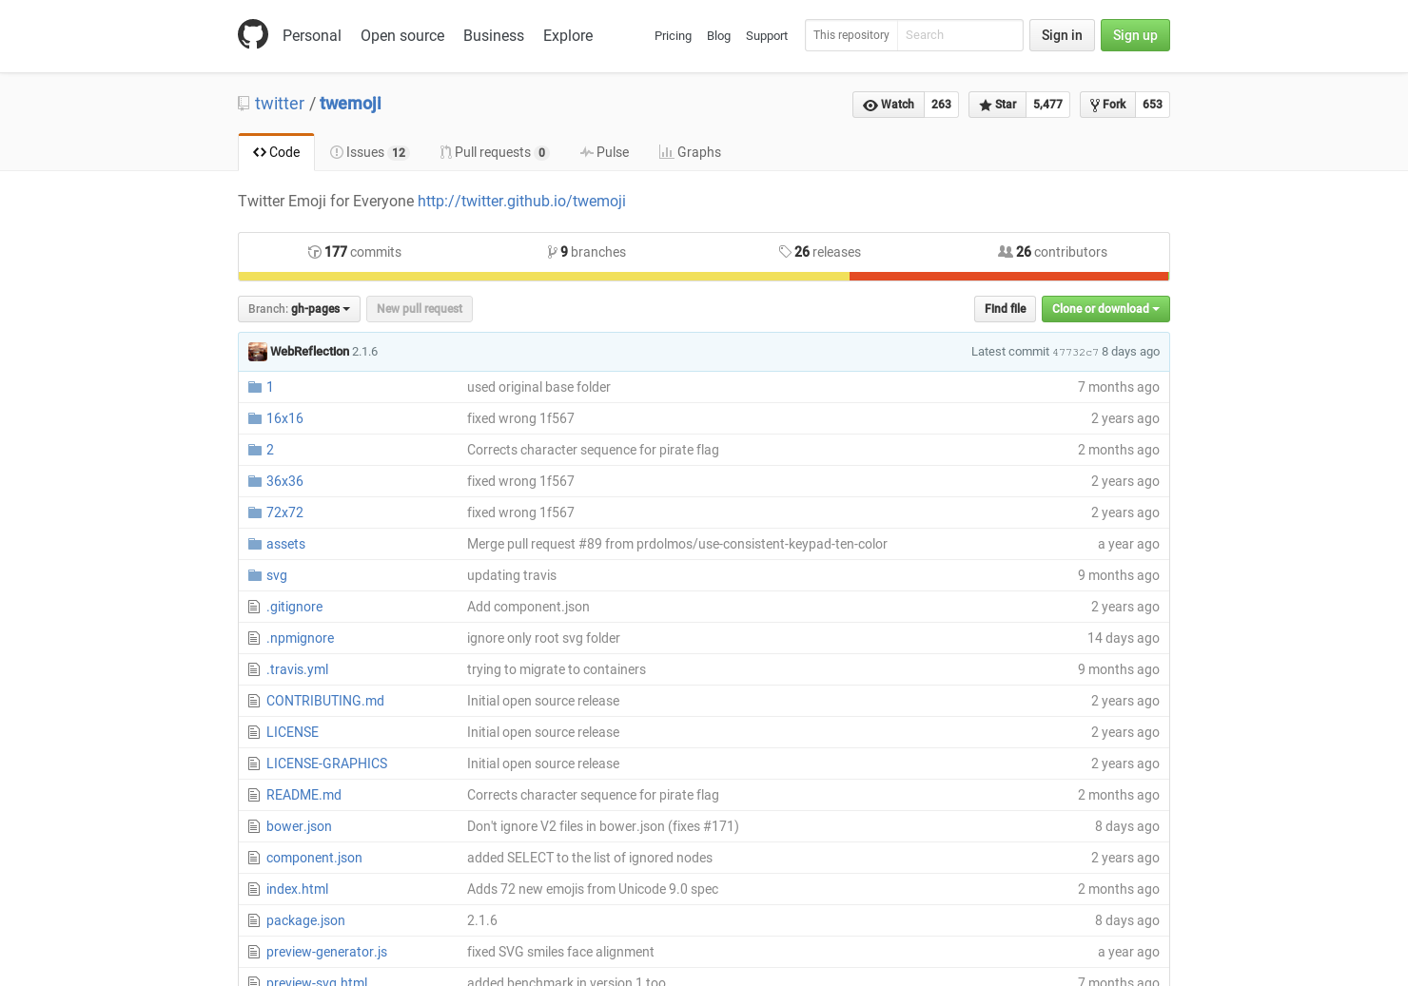The image size is (1408, 986).
Task: Go to the Pulse tab
Action: 604,152
